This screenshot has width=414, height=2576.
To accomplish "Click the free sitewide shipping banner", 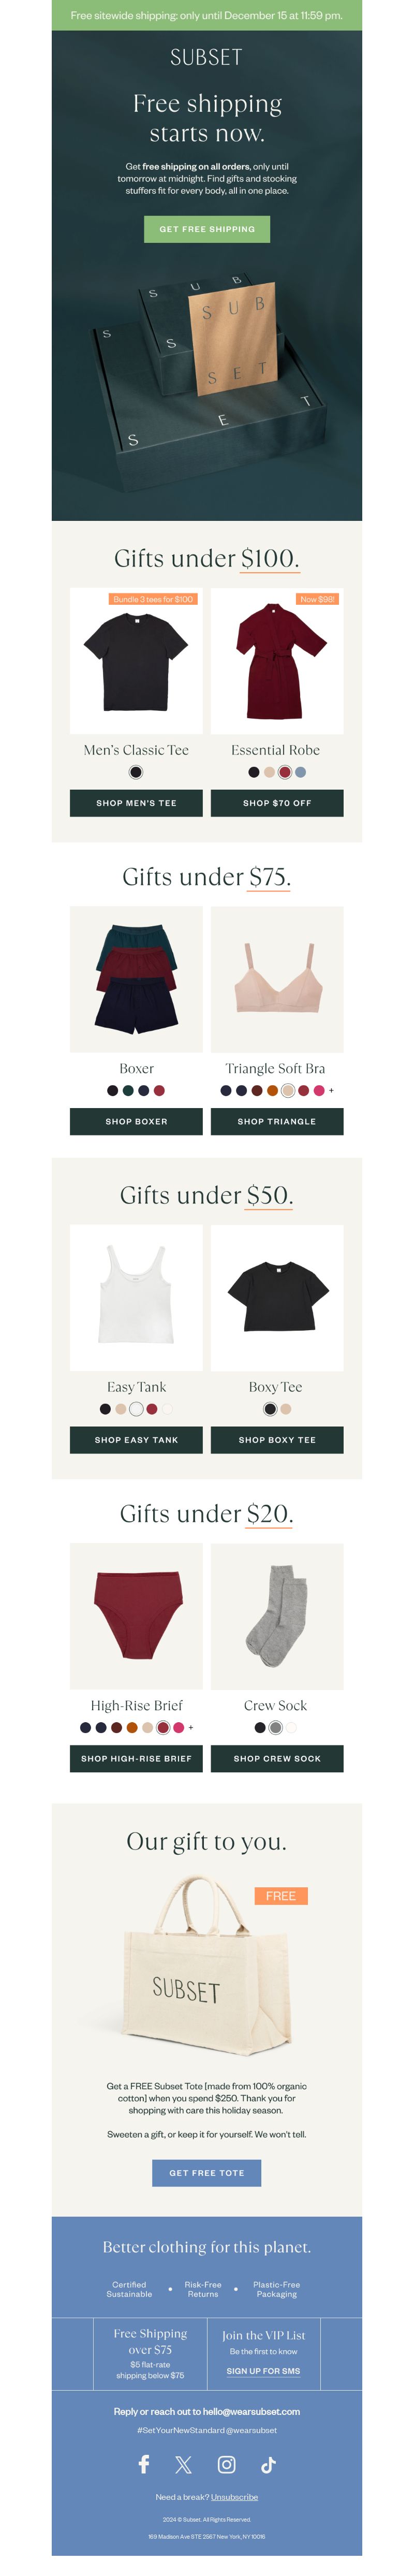I will click(x=207, y=15).
